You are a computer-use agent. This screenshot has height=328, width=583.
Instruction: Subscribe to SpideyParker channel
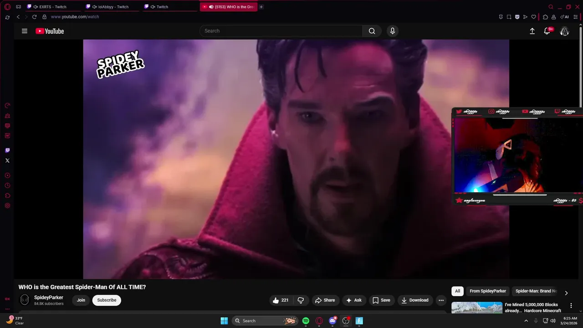pyautogui.click(x=107, y=300)
